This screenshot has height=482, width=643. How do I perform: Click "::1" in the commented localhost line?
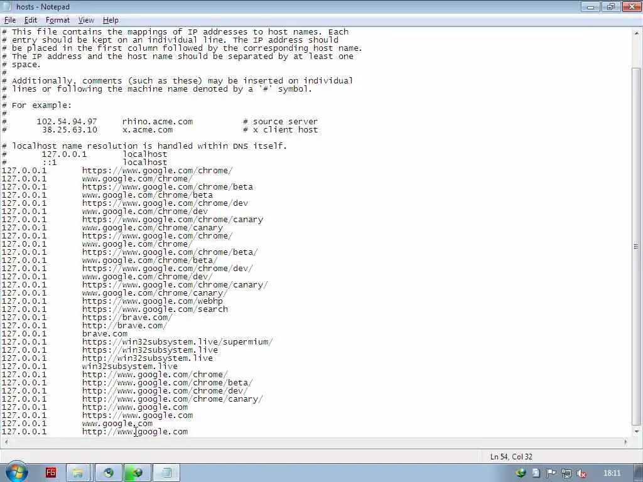click(x=49, y=163)
